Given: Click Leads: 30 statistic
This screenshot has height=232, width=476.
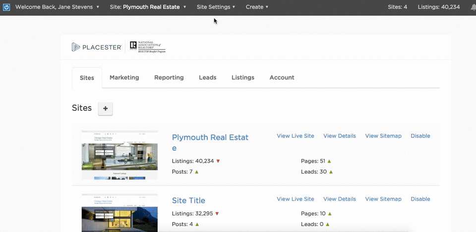Looking at the screenshot, I should click(x=314, y=172).
